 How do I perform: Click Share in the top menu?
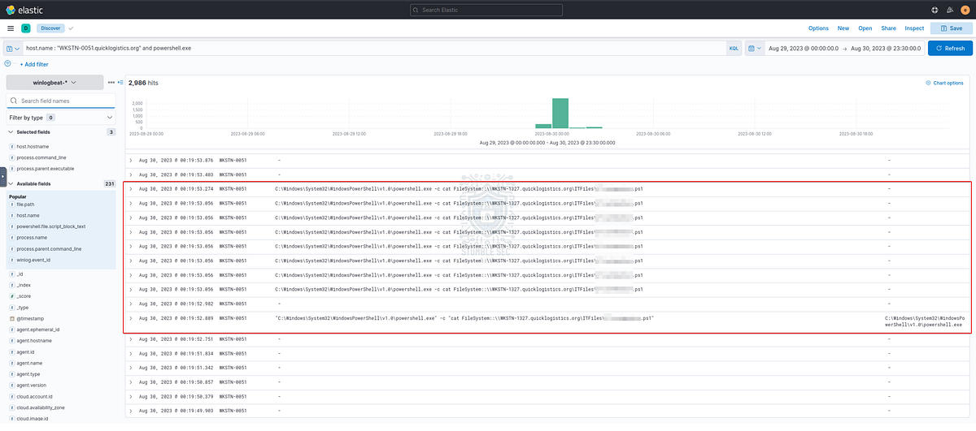coord(888,28)
